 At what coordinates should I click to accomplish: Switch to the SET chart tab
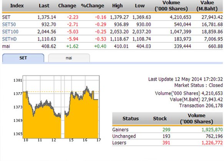coord(23,58)
